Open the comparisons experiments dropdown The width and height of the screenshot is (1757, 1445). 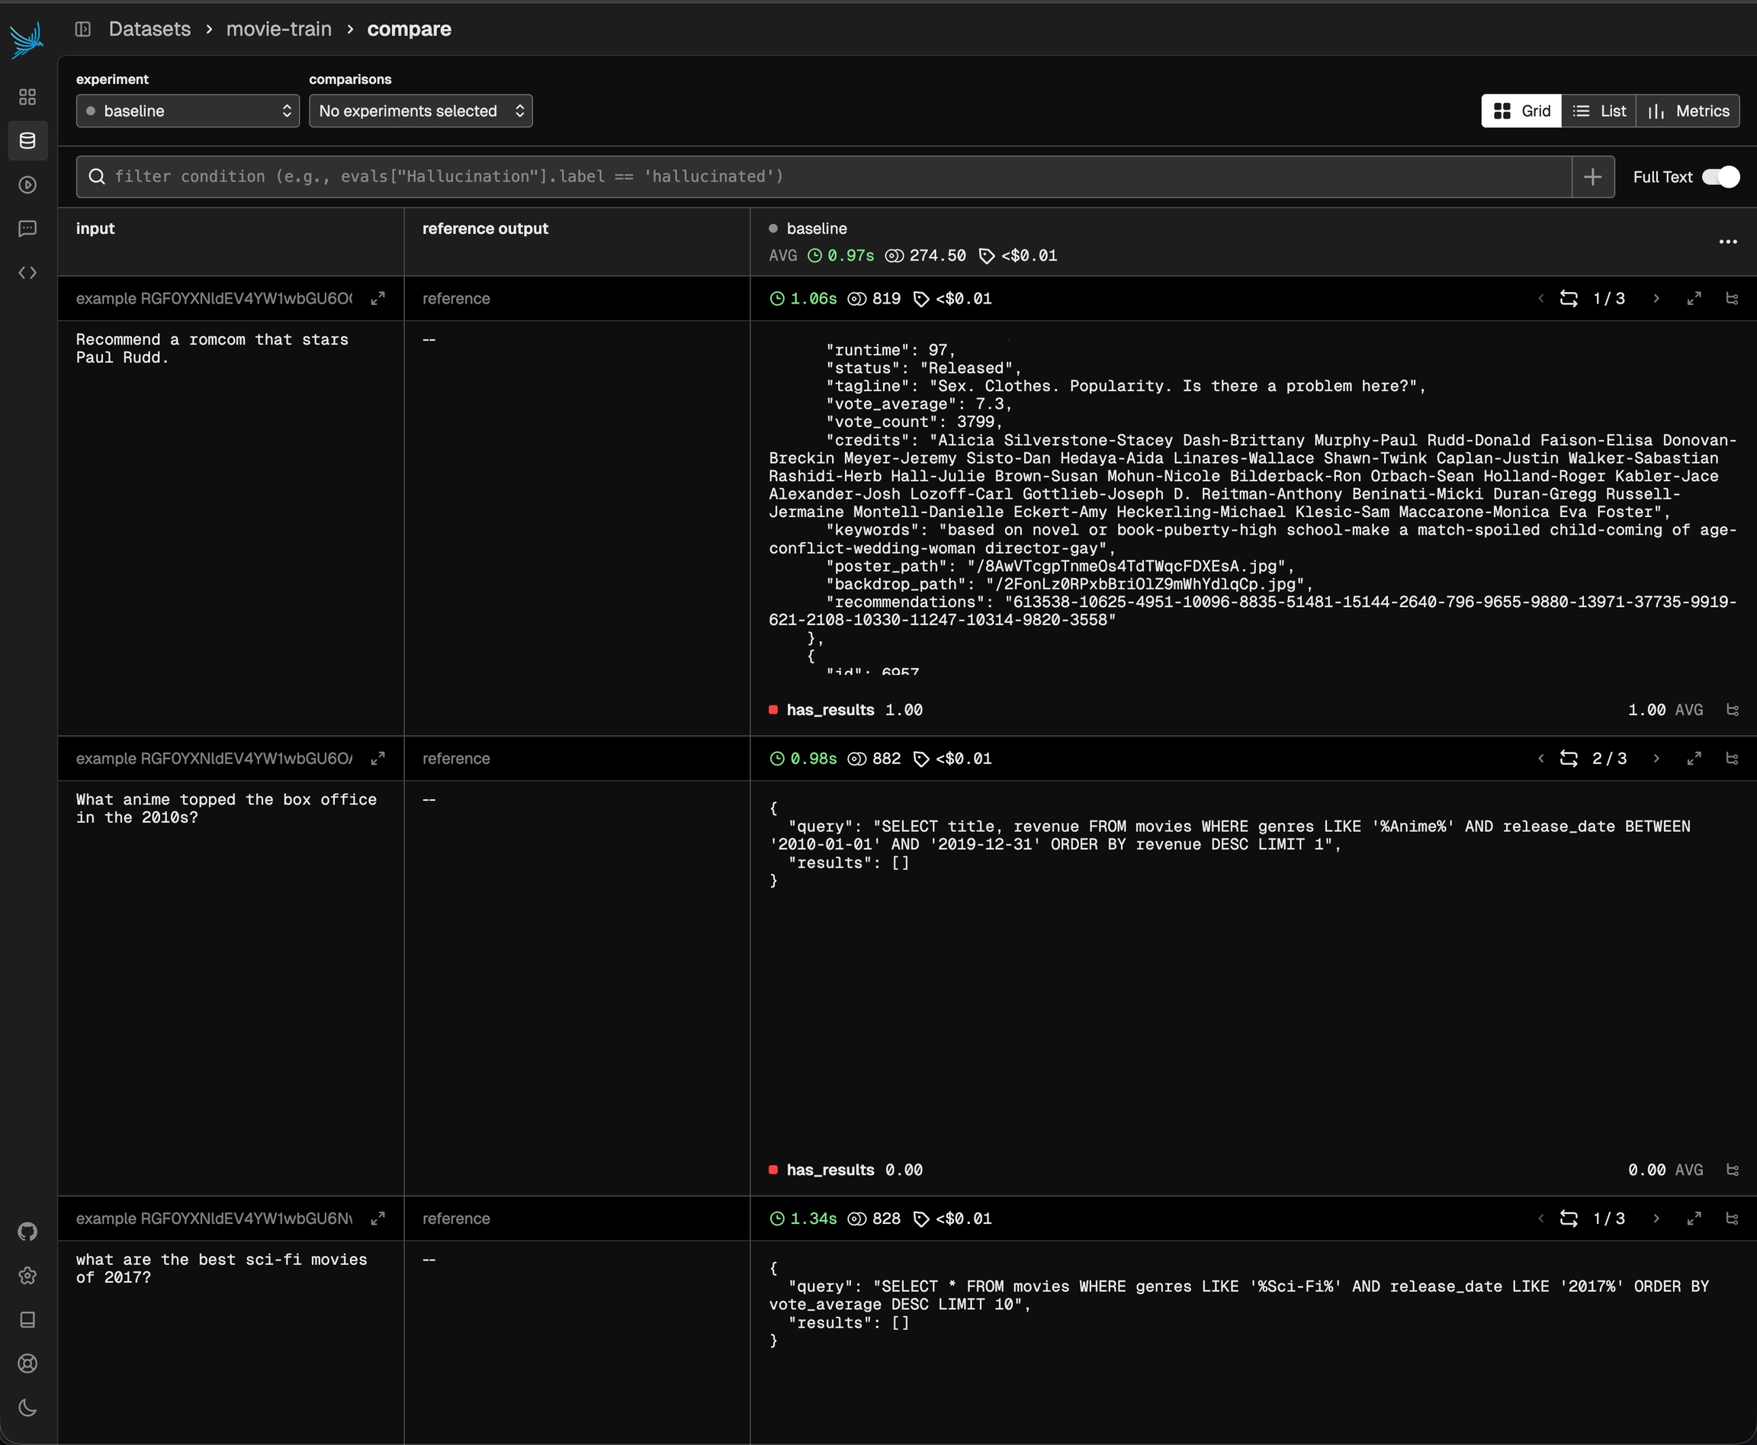coord(420,111)
